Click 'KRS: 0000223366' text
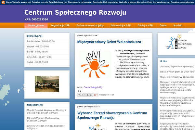 pyautogui.click(x=36, y=19)
